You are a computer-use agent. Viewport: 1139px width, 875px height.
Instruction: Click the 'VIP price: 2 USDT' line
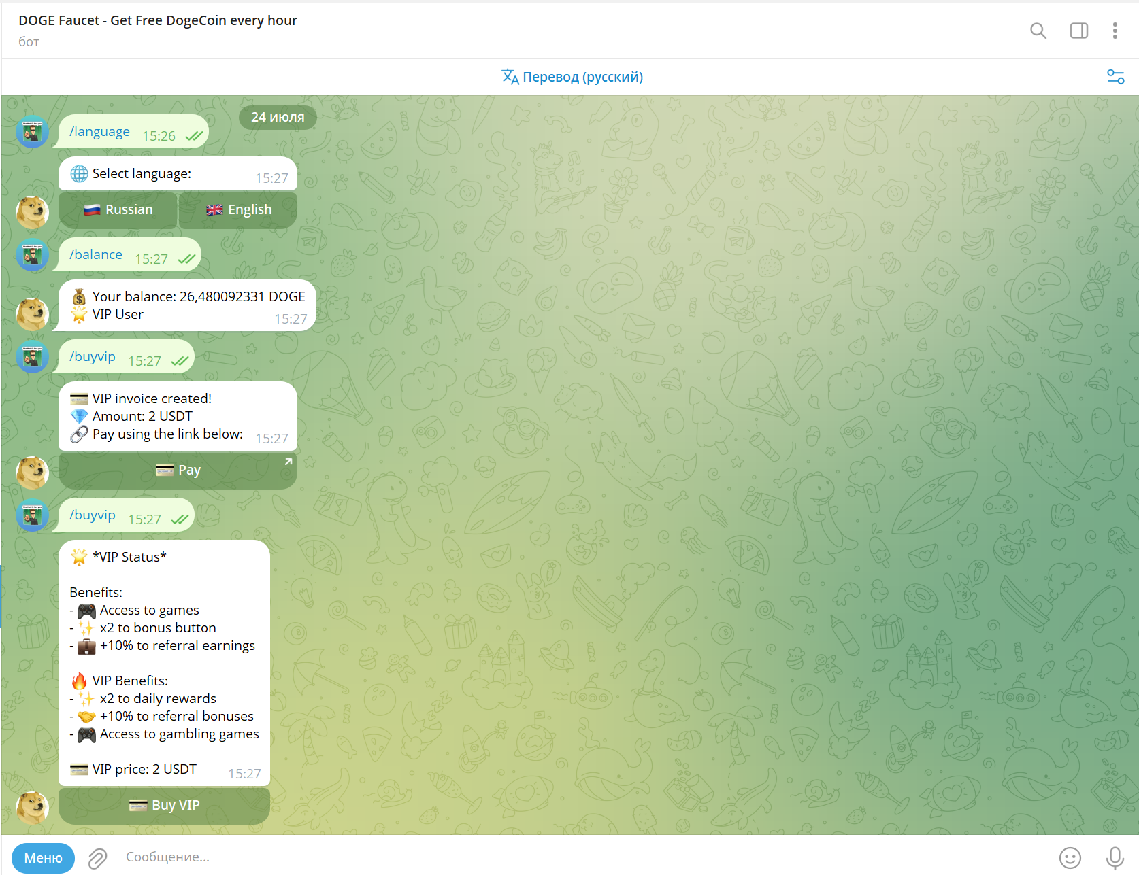tap(144, 769)
